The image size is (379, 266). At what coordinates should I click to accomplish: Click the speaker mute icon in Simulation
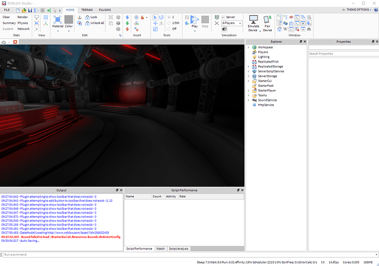pyautogui.click(x=224, y=29)
